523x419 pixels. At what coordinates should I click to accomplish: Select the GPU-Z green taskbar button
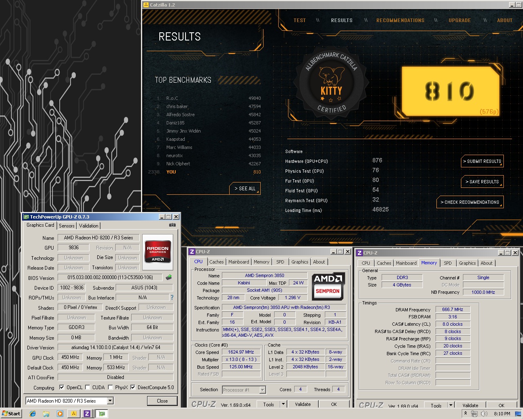coord(102,414)
